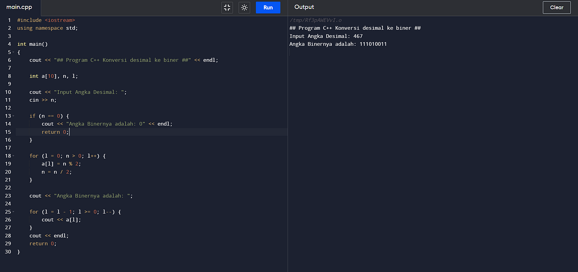Toggle the light/dark theme sun icon
Viewport: 578px width, 272px height.
coord(244,8)
